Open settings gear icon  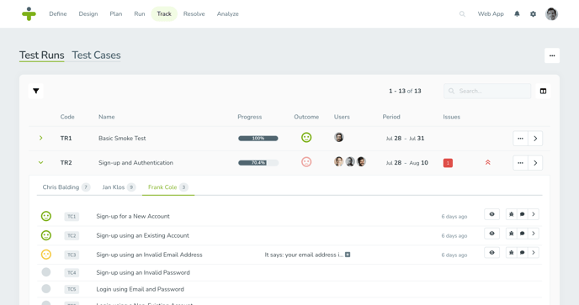pyautogui.click(x=533, y=14)
